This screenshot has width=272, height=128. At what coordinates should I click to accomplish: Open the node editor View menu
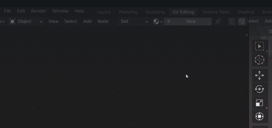click(x=53, y=21)
